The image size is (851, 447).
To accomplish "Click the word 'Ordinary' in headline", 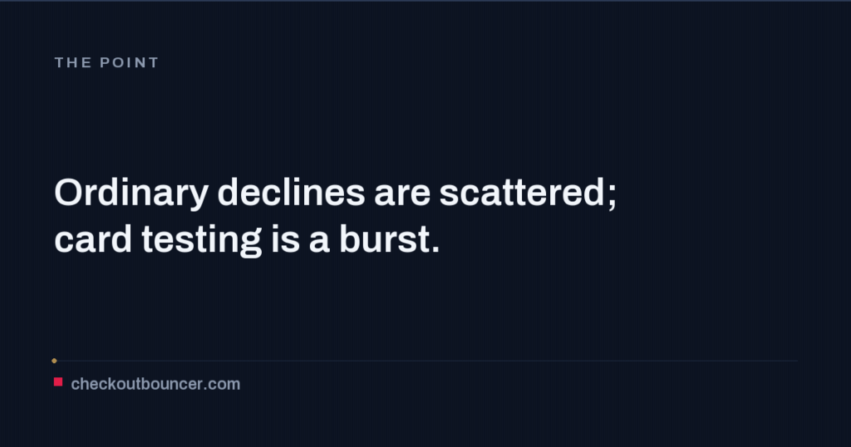I will (x=131, y=193).
